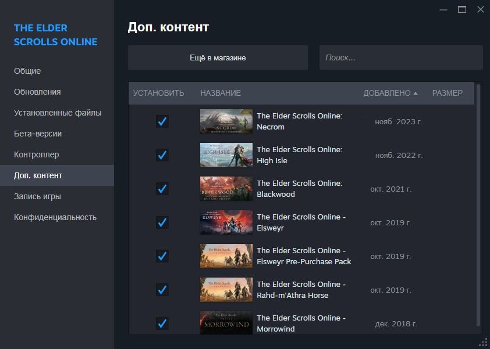Sort by ДОБАВЛЕНО column header

(390, 93)
